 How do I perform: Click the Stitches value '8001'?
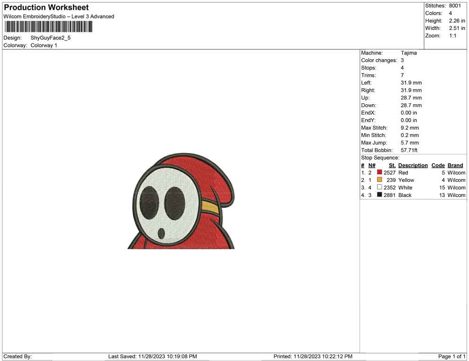455,6
